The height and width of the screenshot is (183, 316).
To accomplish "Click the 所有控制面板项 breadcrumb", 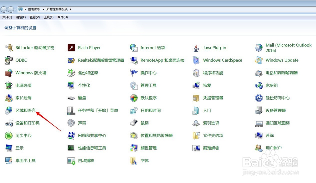I will (57, 9).
